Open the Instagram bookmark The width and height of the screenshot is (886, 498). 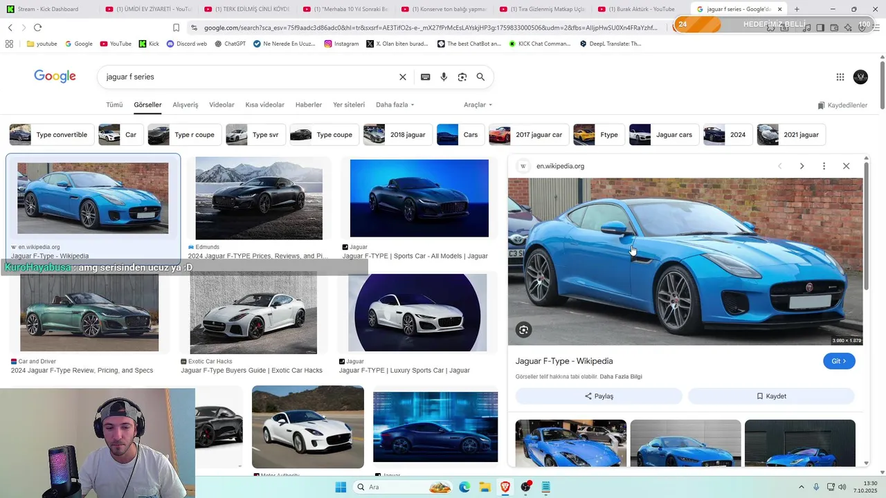tap(341, 44)
